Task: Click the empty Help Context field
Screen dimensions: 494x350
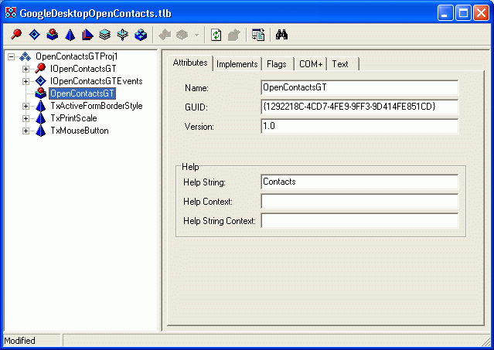Action: point(359,202)
